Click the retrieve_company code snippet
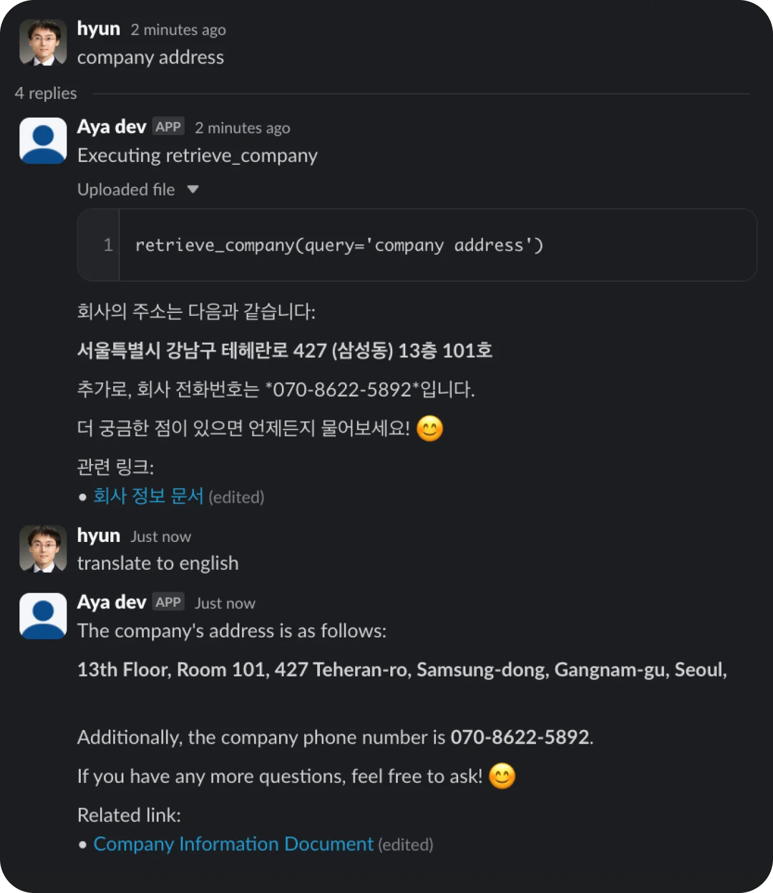This screenshot has width=773, height=893. click(339, 245)
